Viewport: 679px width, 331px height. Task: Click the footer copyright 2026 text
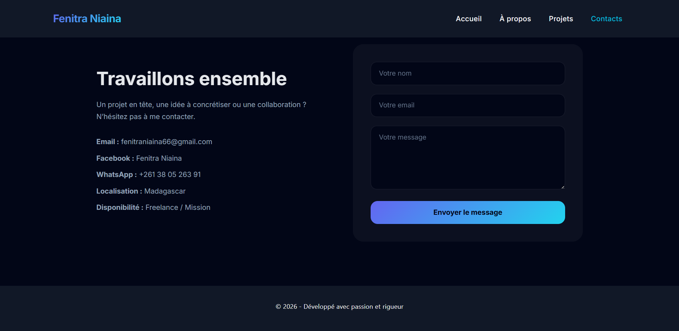(x=339, y=307)
